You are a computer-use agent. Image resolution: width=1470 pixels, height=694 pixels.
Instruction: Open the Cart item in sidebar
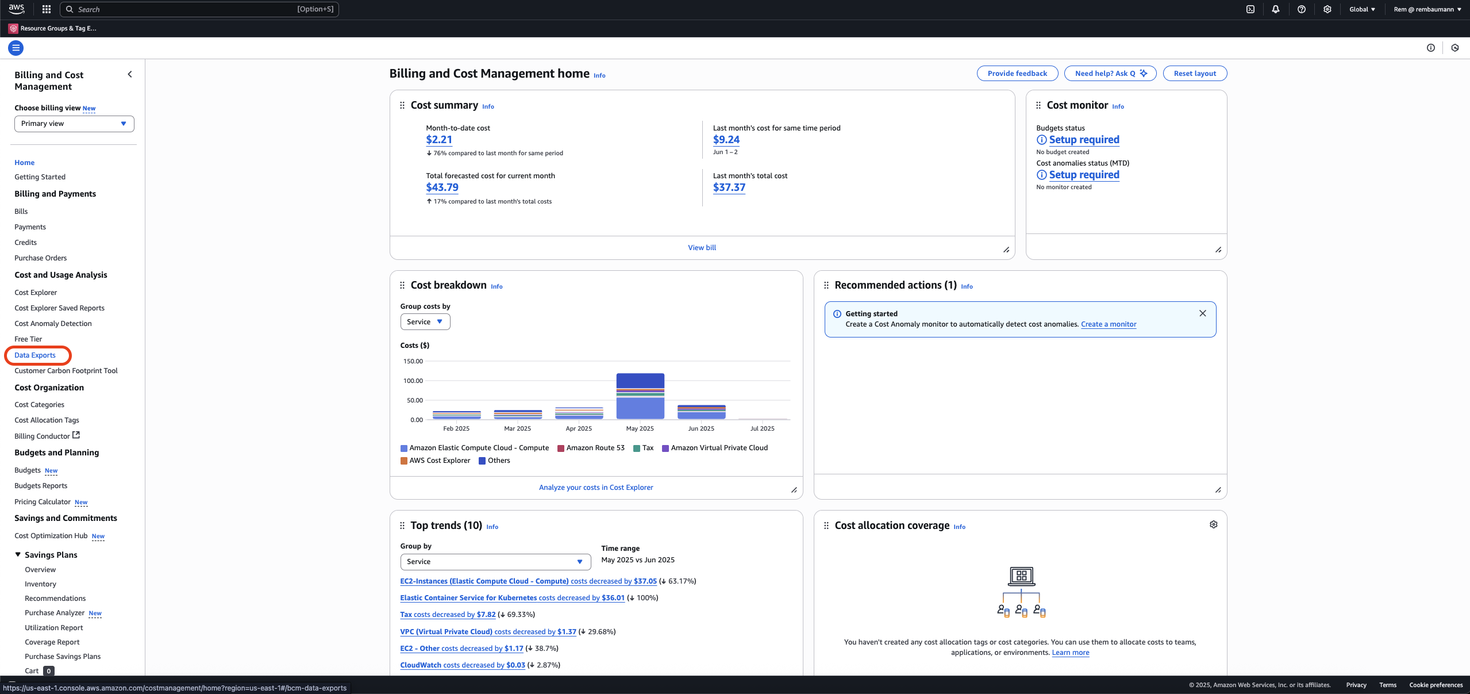(x=32, y=671)
